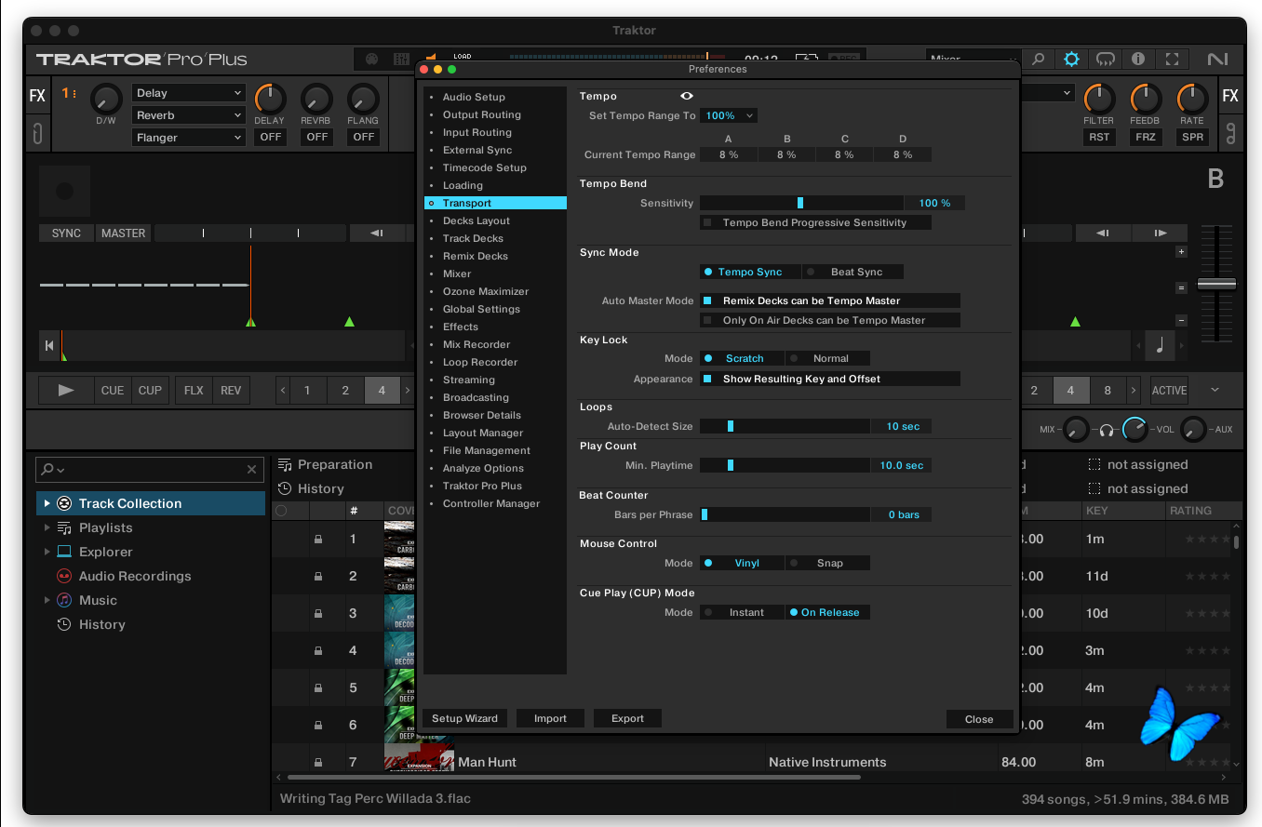
Task: Click the Native Instruments logo in the header
Action: tap(1217, 59)
